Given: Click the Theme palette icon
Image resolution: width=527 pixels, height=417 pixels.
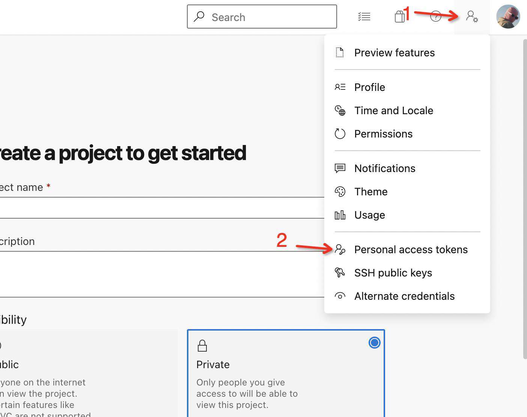Looking at the screenshot, I should (340, 192).
